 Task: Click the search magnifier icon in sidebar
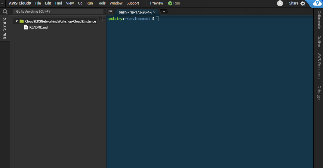click(5, 11)
